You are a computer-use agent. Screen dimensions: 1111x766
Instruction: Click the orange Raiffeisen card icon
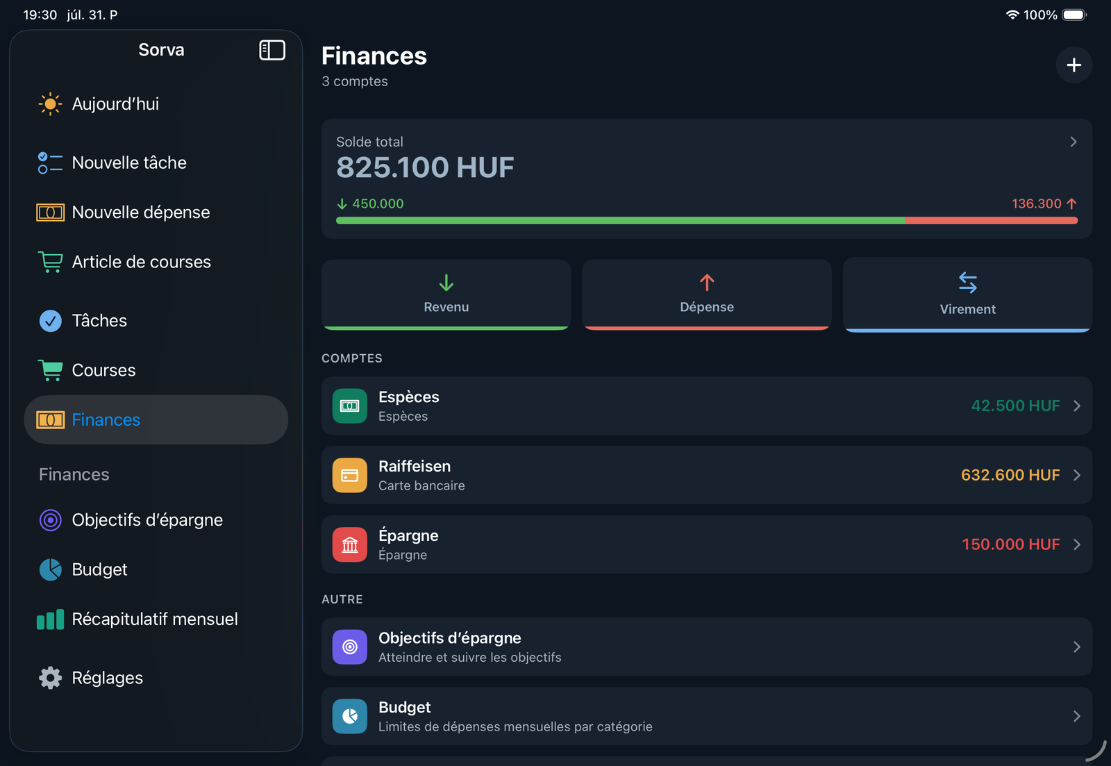point(350,476)
